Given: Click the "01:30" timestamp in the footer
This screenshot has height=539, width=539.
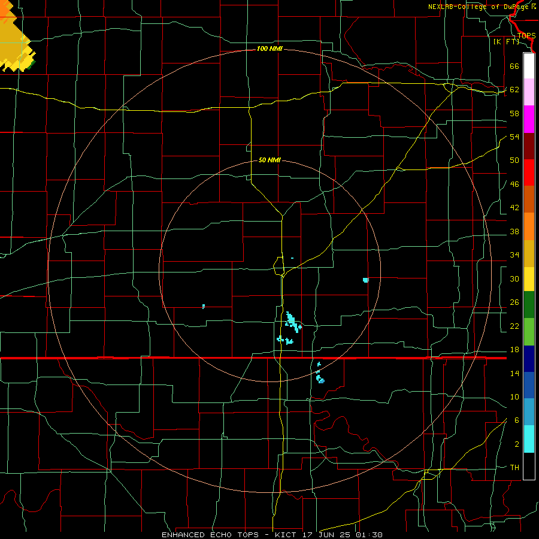Looking at the screenshot, I should tap(369, 535).
